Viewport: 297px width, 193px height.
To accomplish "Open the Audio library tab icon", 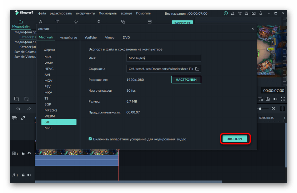I will [41, 22].
